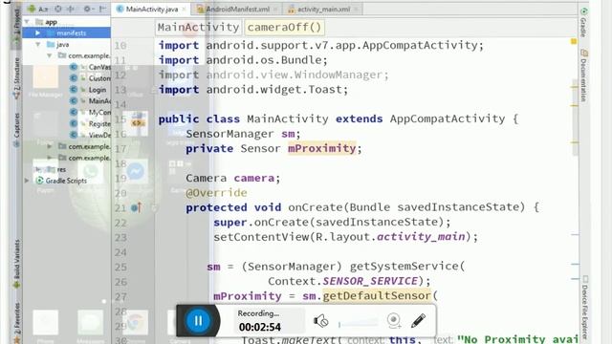The image size is (612, 344).
Task: Click getDefaultSensor method call
Action: (x=376, y=295)
